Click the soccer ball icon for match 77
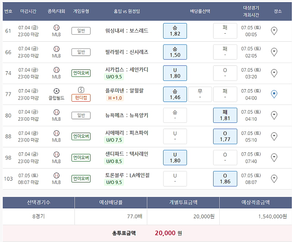Image resolution: width=292 pixels, height=242 pixels. tap(56, 91)
